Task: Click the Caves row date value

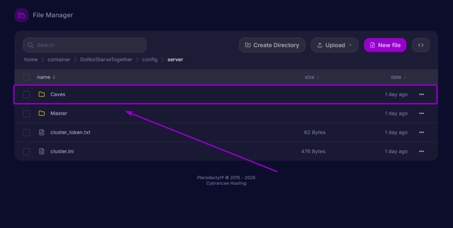Action: pyautogui.click(x=396, y=94)
